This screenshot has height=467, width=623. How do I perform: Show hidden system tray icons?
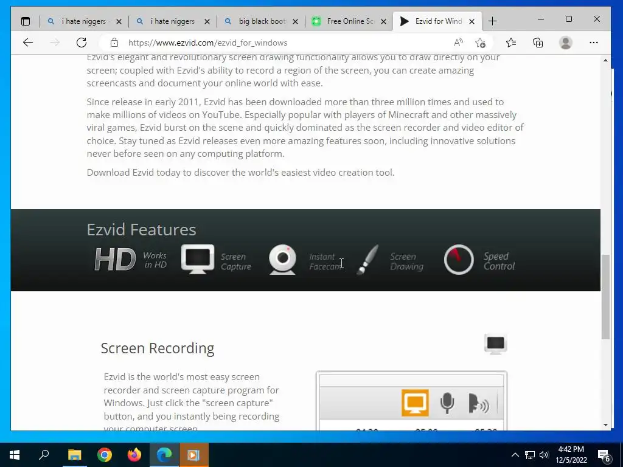click(515, 455)
